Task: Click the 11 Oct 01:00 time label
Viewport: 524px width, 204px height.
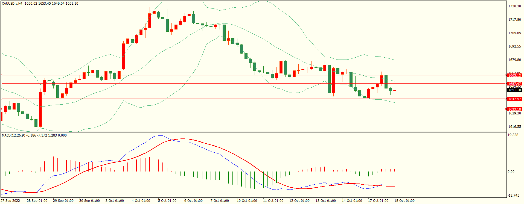Action: (273, 200)
